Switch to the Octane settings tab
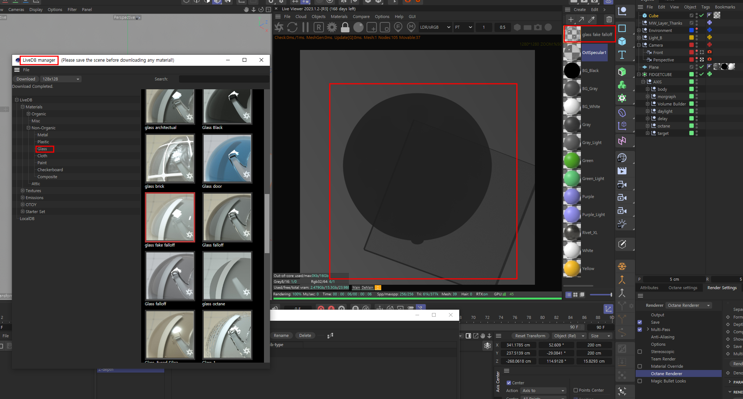 pos(683,288)
